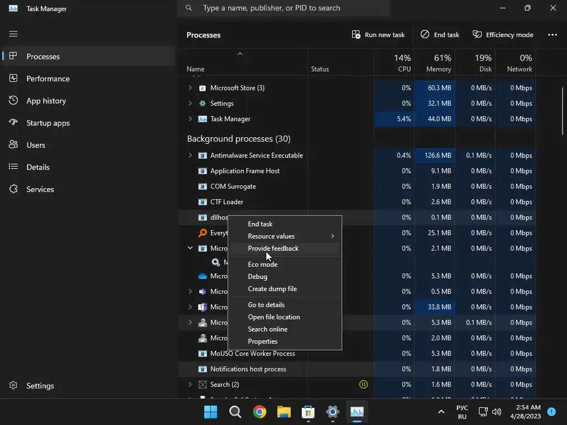Click the Antimalware Service Executable icon
This screenshot has width=567, height=425.
(203, 156)
